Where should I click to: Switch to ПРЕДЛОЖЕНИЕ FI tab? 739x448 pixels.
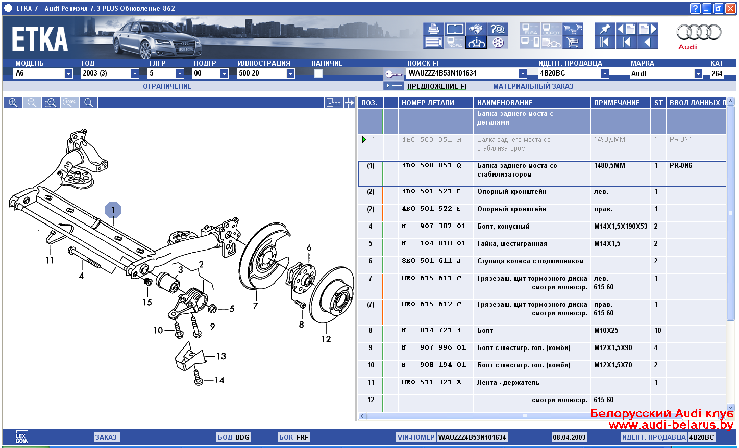[437, 86]
